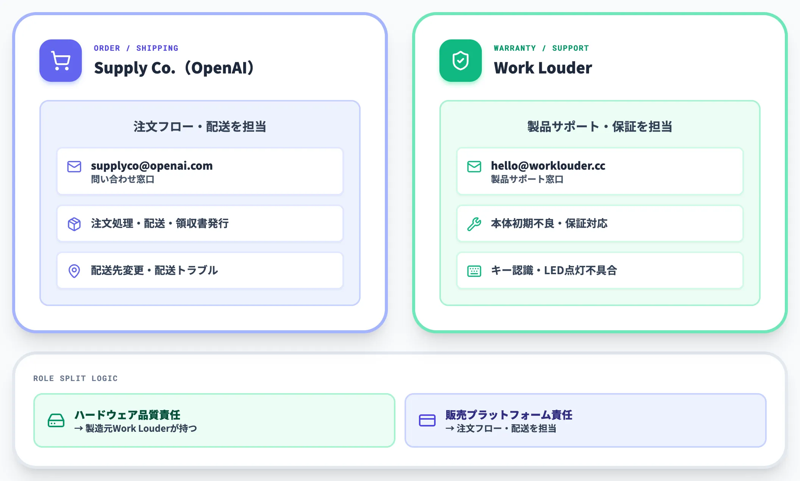Click the 販売プラットフォーム責任 heading
This screenshot has width=800, height=481.
coord(509,415)
